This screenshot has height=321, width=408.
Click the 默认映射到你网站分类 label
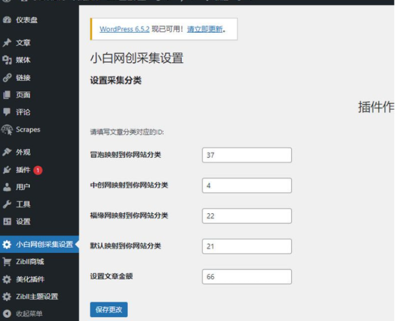click(125, 246)
